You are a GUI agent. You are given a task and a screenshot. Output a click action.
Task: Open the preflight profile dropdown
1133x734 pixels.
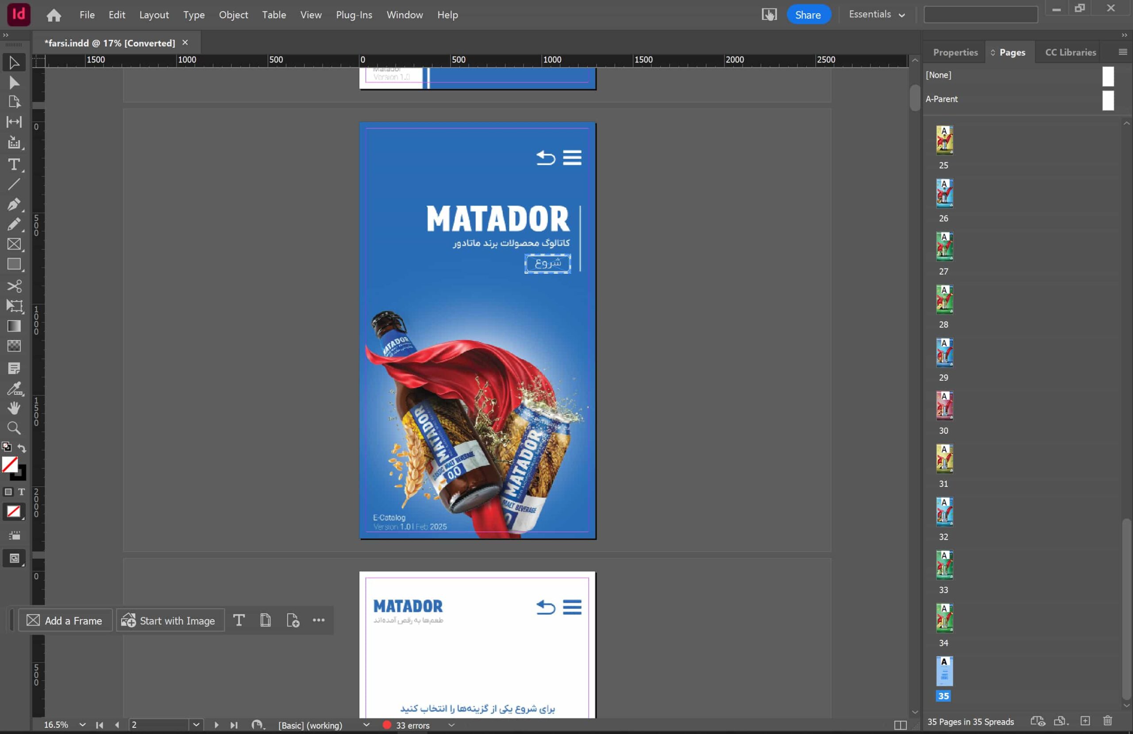point(366,724)
